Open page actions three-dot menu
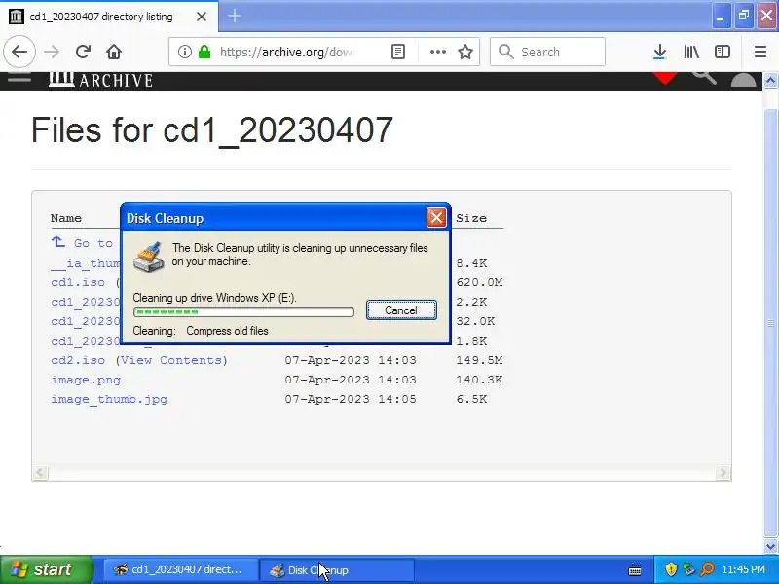This screenshot has width=779, height=584. click(x=437, y=52)
